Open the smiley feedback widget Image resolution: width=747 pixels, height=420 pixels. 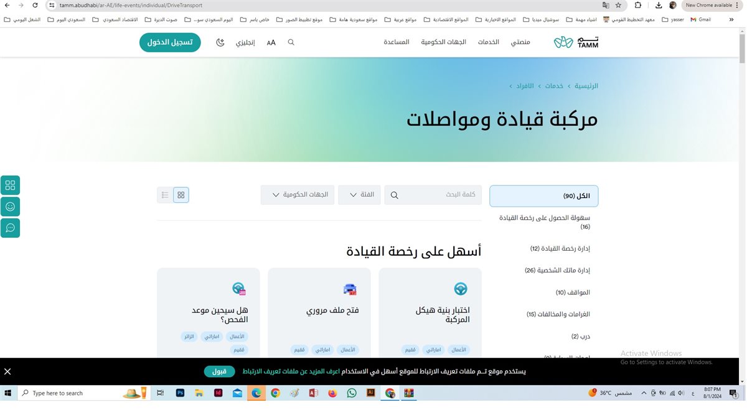click(x=10, y=207)
